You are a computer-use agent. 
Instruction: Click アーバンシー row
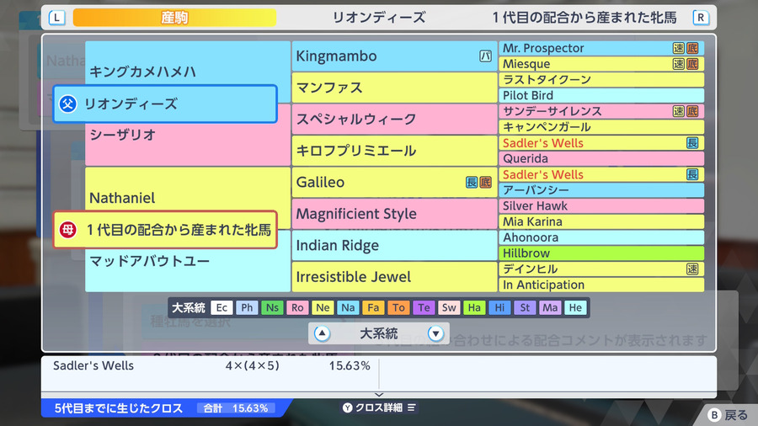coord(601,190)
